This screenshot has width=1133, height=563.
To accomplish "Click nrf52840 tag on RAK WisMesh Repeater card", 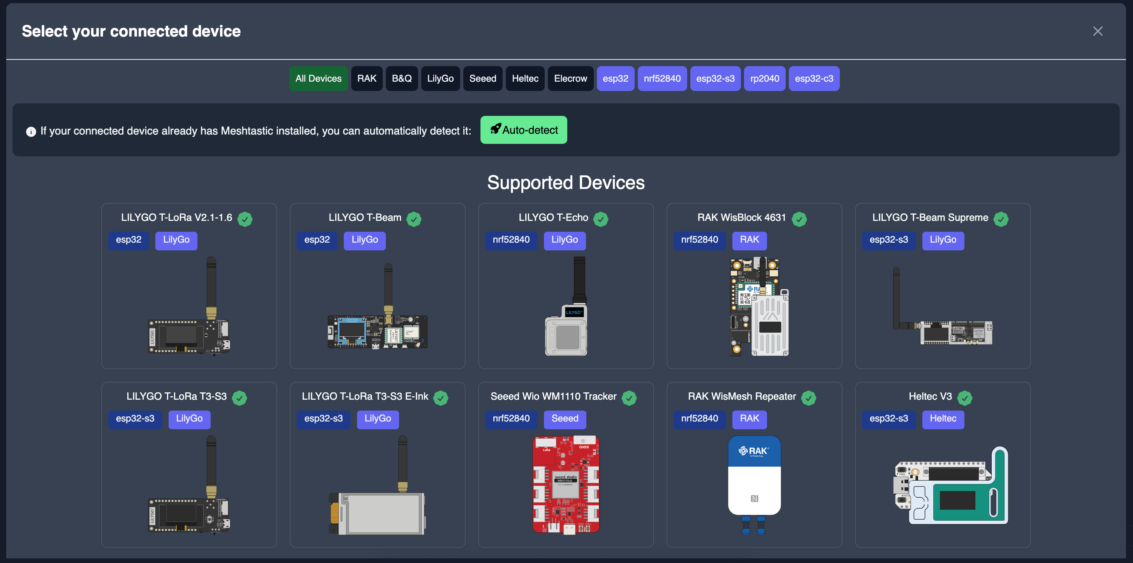I will 699,419.
